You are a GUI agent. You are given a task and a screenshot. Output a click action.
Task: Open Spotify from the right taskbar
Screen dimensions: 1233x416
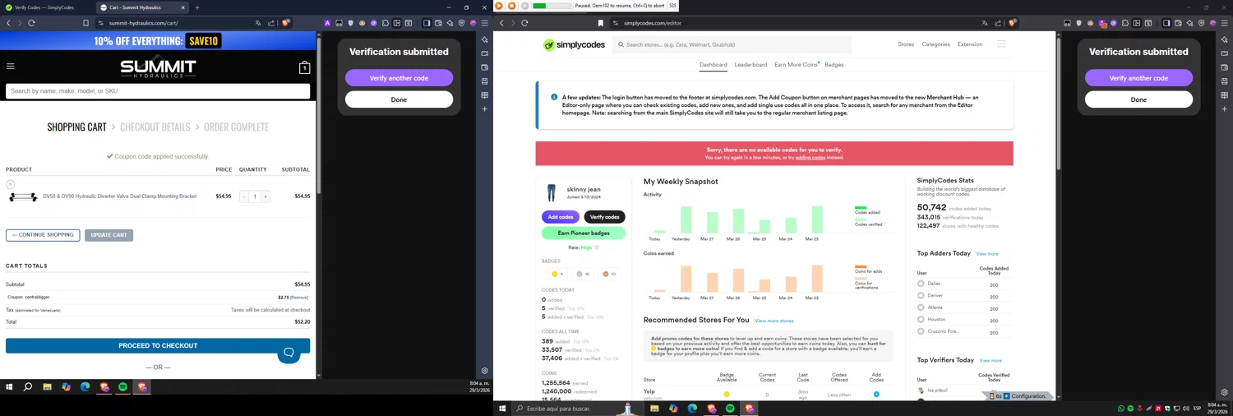(x=730, y=409)
